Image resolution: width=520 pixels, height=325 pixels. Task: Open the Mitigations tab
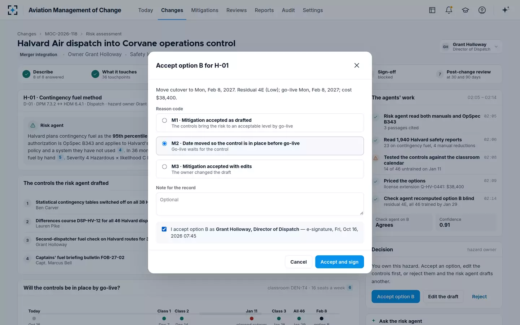click(205, 10)
